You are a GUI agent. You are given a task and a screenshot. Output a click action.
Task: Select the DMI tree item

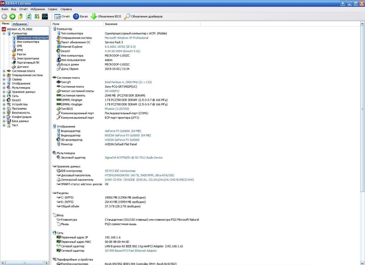click(19, 46)
